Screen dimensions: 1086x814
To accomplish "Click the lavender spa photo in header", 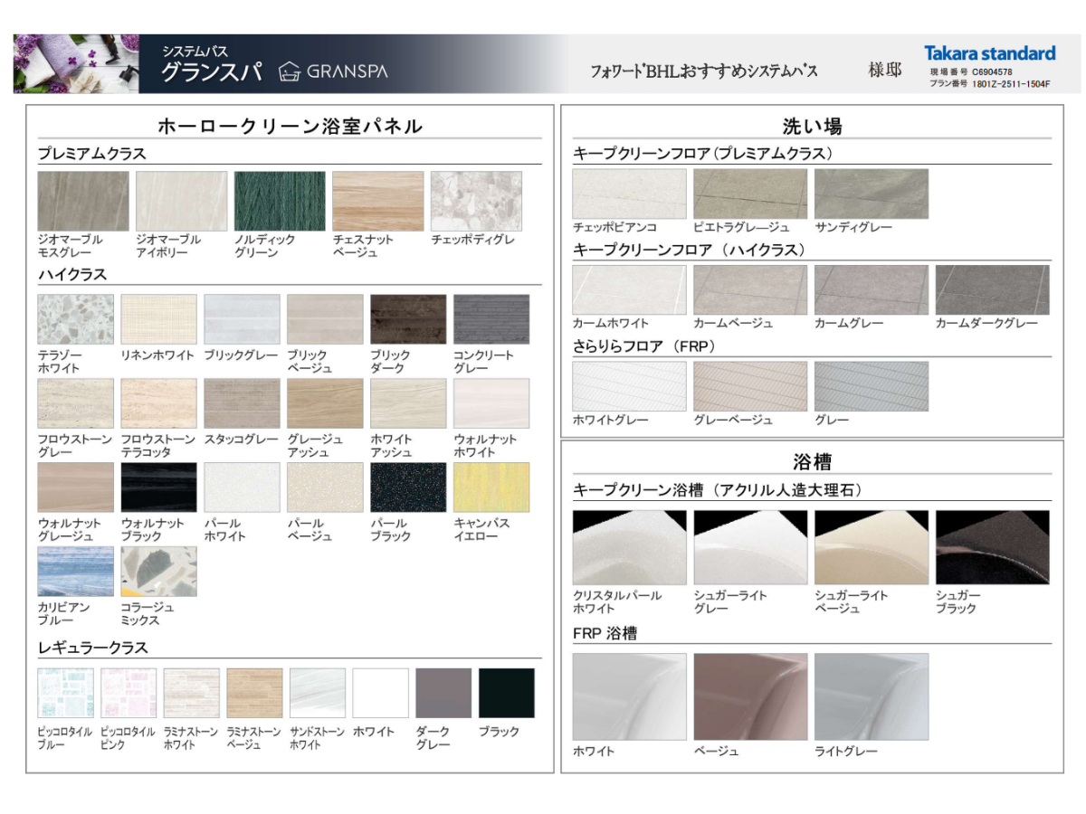I will pyautogui.click(x=76, y=63).
